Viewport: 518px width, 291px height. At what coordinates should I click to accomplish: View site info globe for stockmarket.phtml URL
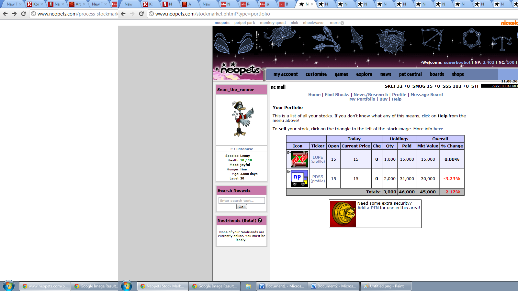tap(151, 14)
